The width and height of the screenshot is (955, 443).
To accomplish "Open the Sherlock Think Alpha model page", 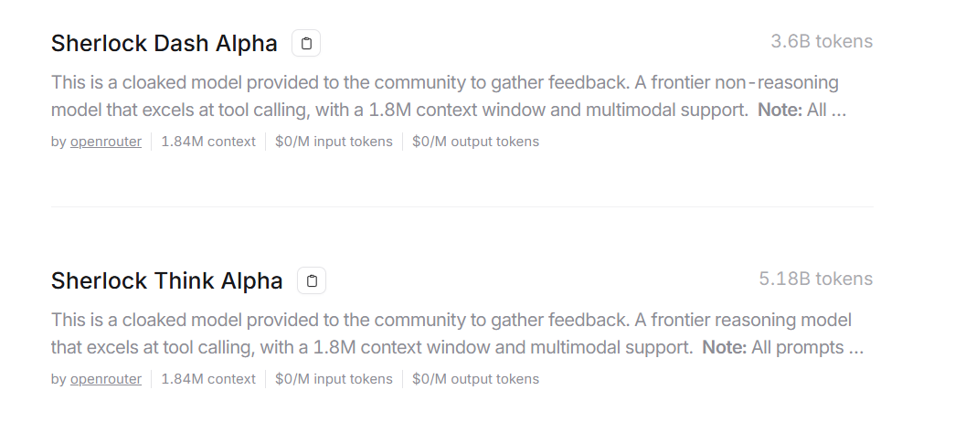I will (166, 280).
